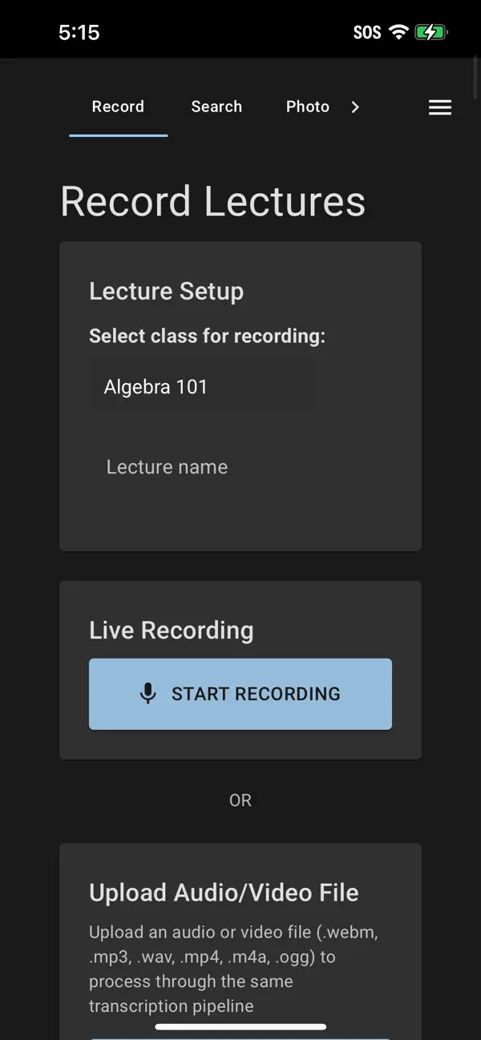Click the Upload Audio/Video File heading

click(224, 893)
